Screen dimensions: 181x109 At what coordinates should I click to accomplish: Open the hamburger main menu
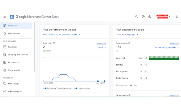(5, 17)
